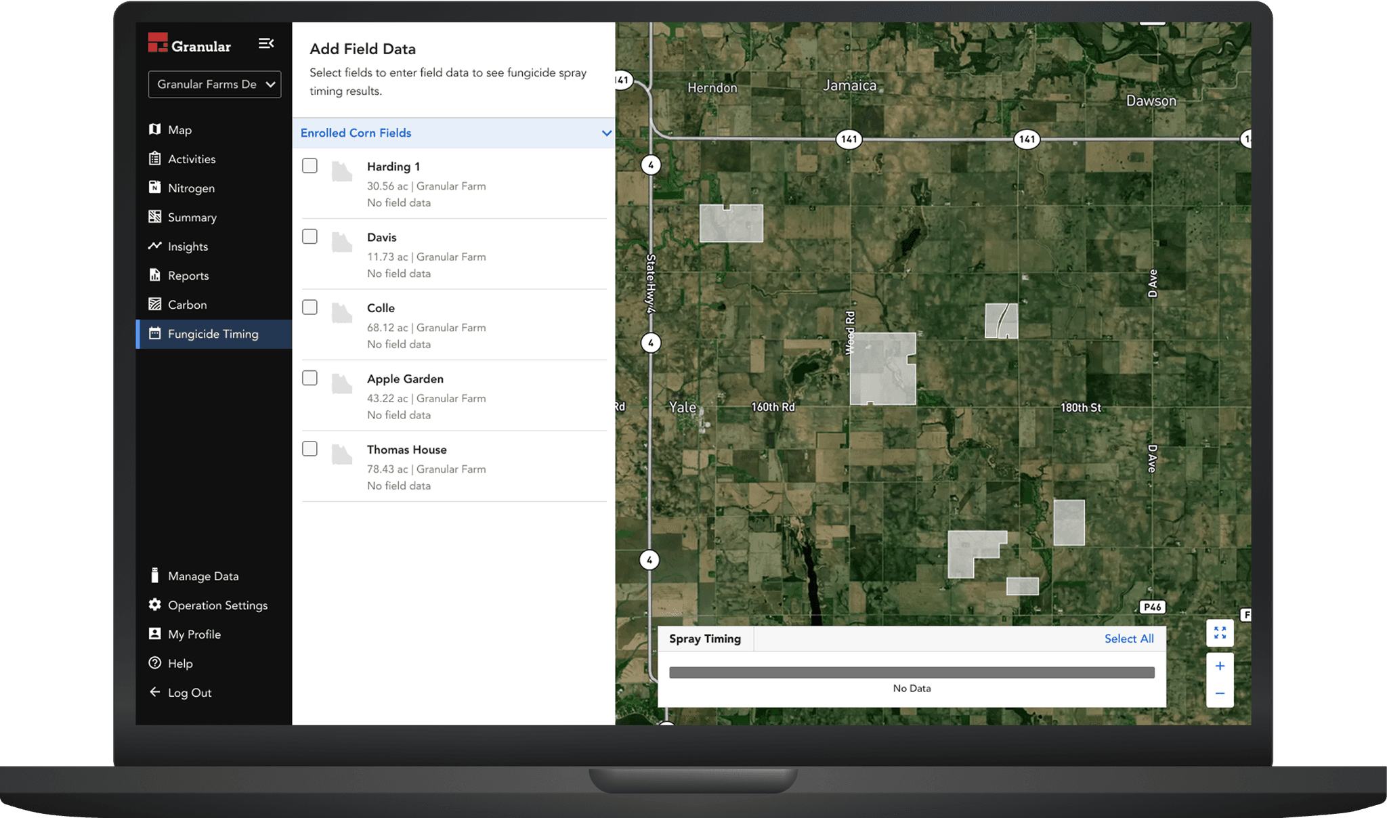Click gray Spray Timing progress bar
Screen dimensions: 1387x818
click(x=912, y=672)
